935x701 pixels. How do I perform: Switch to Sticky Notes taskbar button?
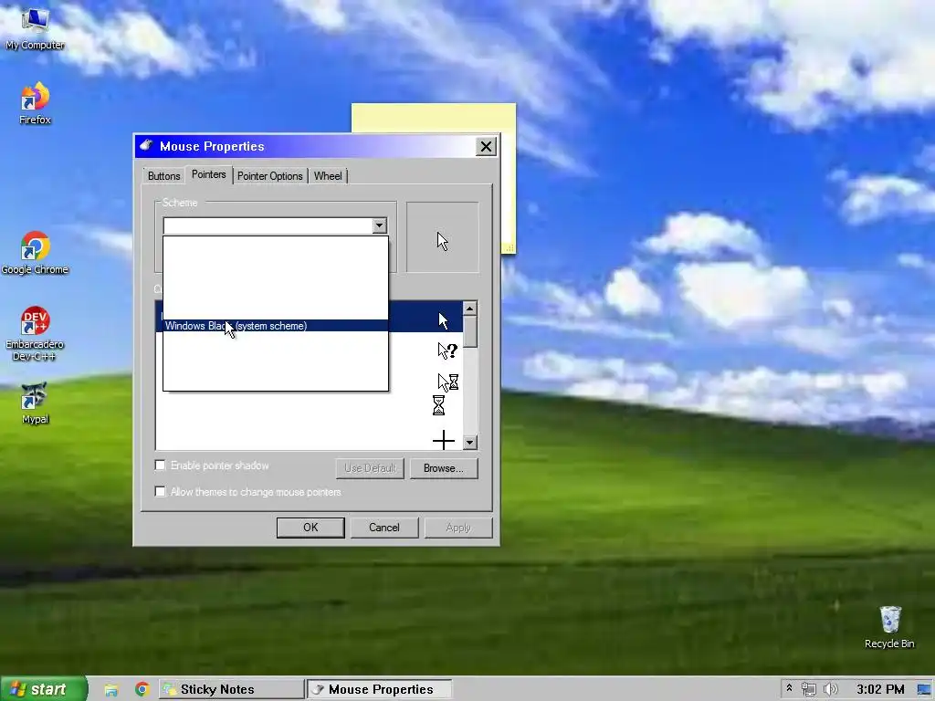click(x=232, y=689)
